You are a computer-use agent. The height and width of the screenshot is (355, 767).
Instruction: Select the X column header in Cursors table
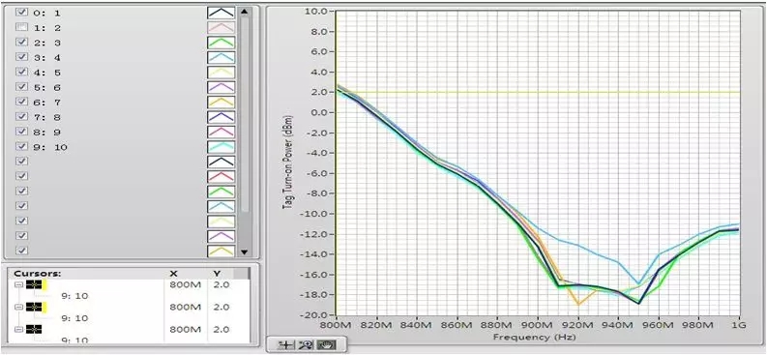pos(173,274)
